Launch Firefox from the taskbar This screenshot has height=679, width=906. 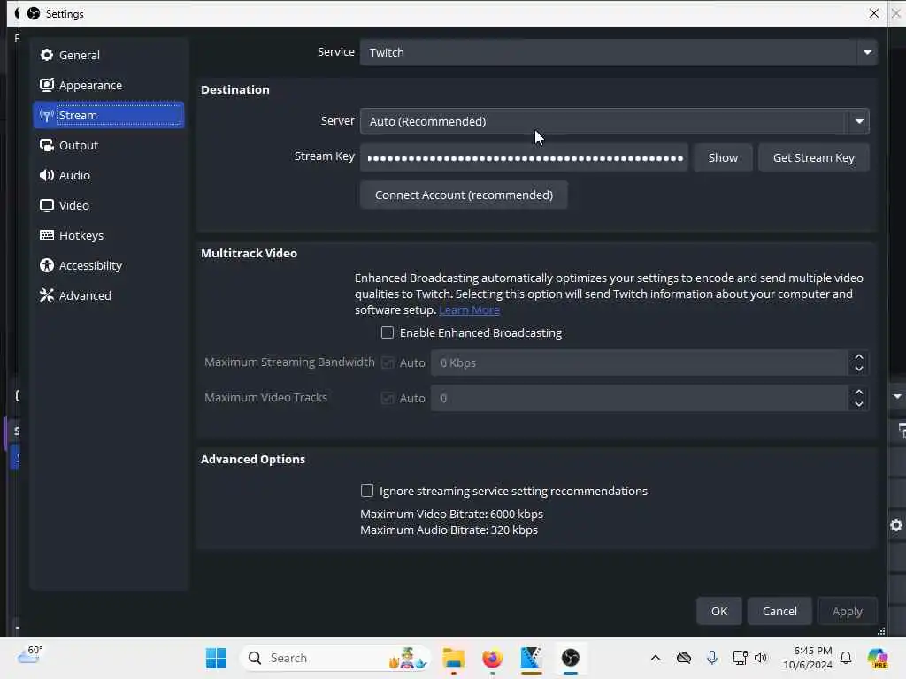coord(492,658)
